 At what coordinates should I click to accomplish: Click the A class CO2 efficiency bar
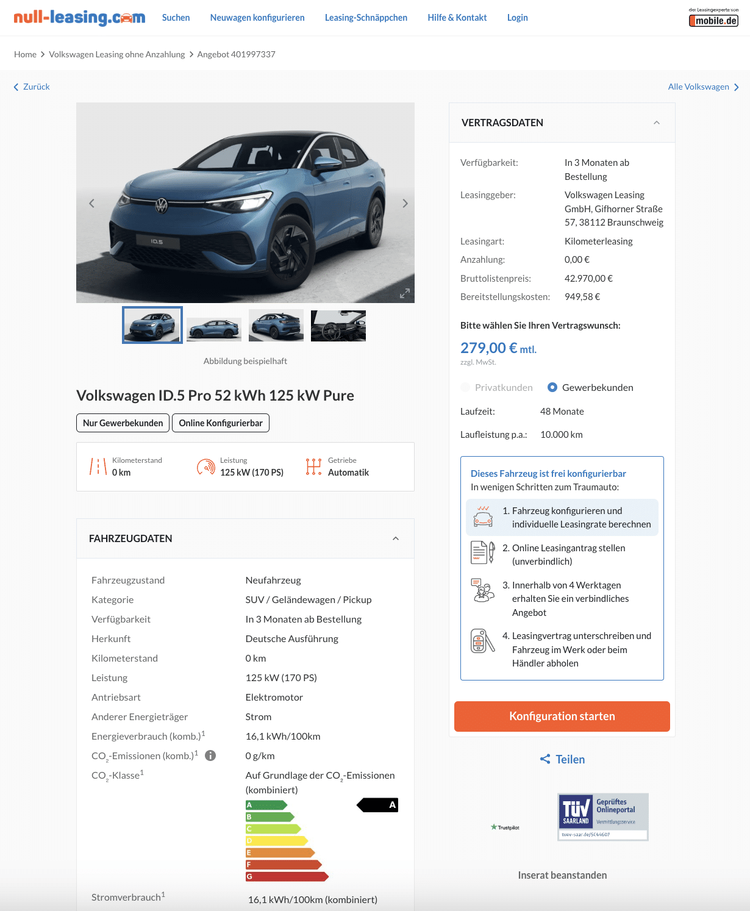point(266,805)
